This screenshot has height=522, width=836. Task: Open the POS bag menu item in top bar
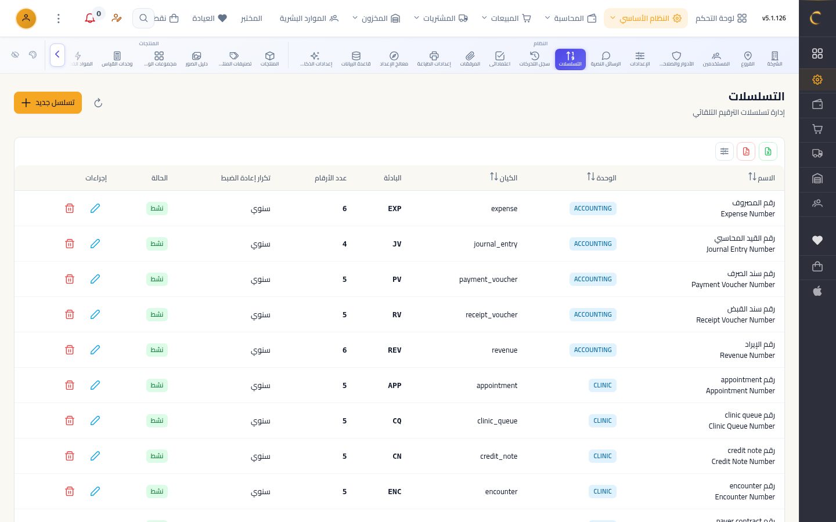click(167, 19)
